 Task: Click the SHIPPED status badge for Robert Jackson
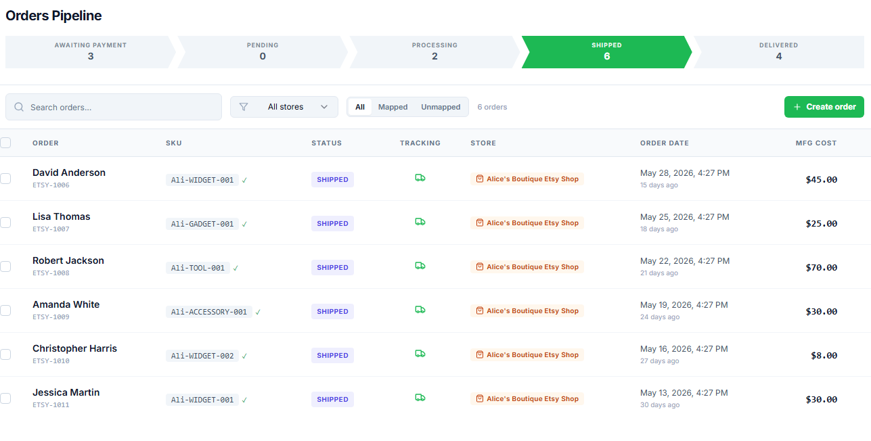pyautogui.click(x=332, y=267)
